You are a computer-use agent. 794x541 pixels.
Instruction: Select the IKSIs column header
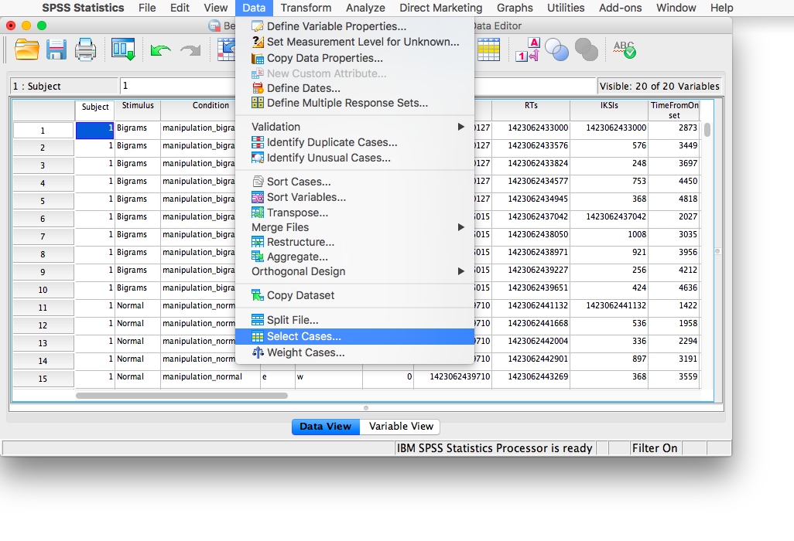coord(609,111)
